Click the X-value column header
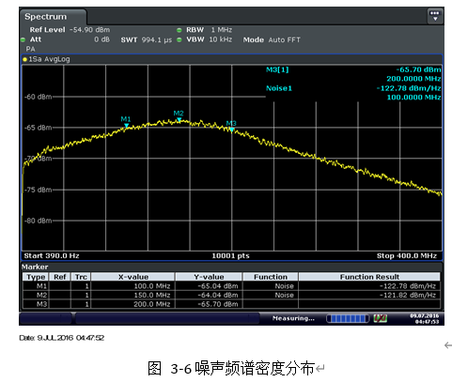The height and width of the screenshot is (382, 452). point(133,277)
